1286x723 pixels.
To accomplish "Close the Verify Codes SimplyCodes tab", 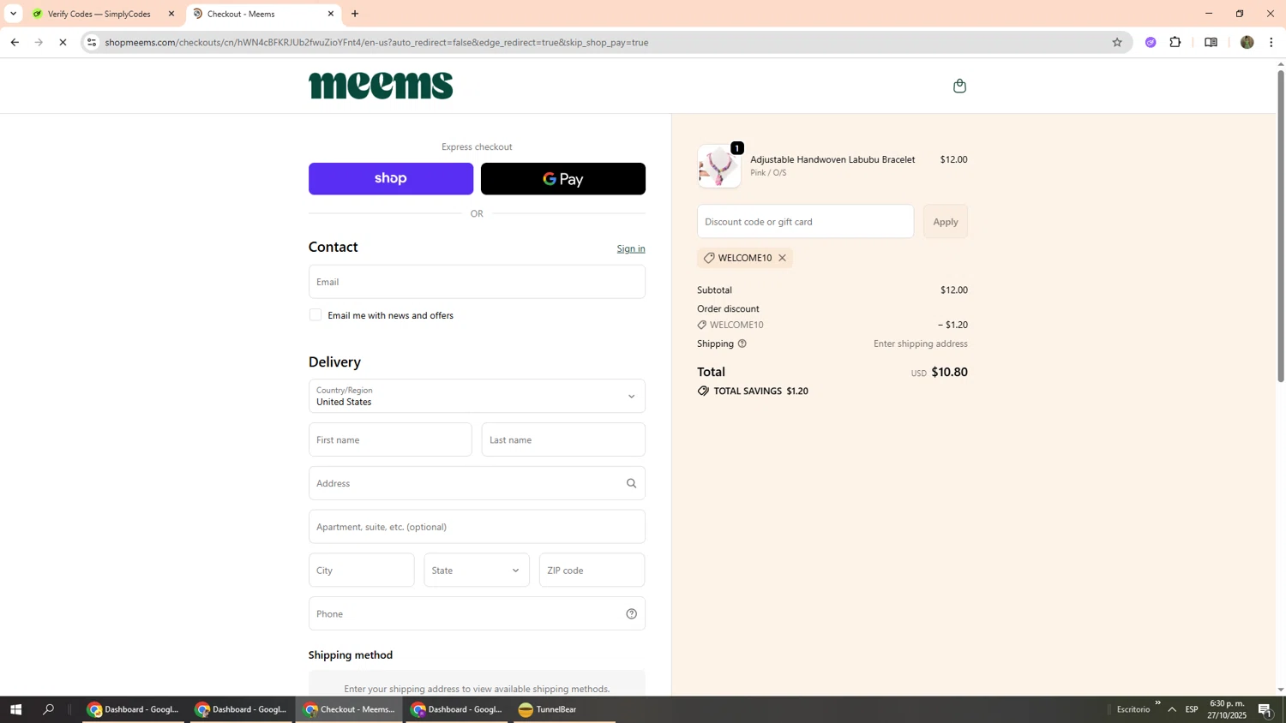I will [x=171, y=14].
